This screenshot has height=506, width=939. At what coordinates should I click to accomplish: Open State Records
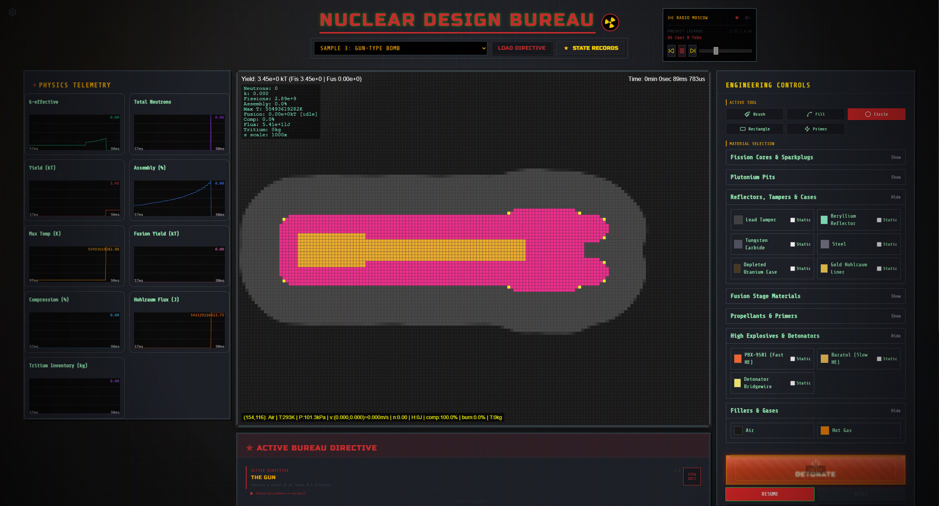click(x=590, y=48)
